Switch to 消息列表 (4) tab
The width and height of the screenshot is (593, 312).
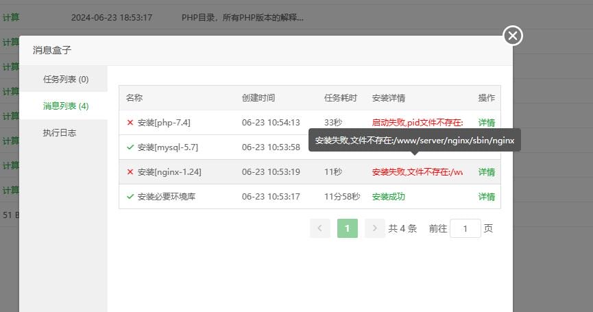click(x=65, y=106)
